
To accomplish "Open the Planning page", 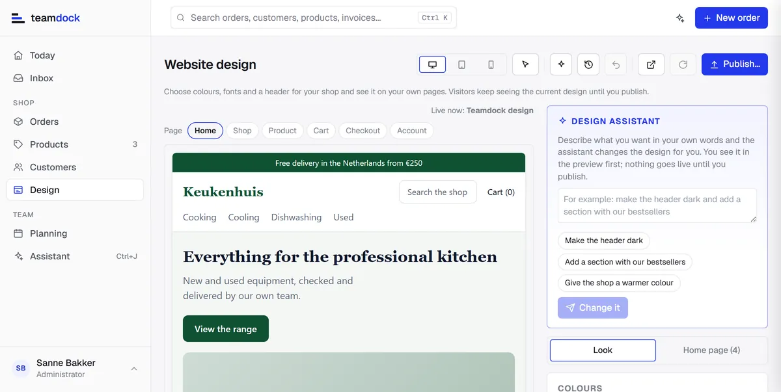I will coord(75,233).
